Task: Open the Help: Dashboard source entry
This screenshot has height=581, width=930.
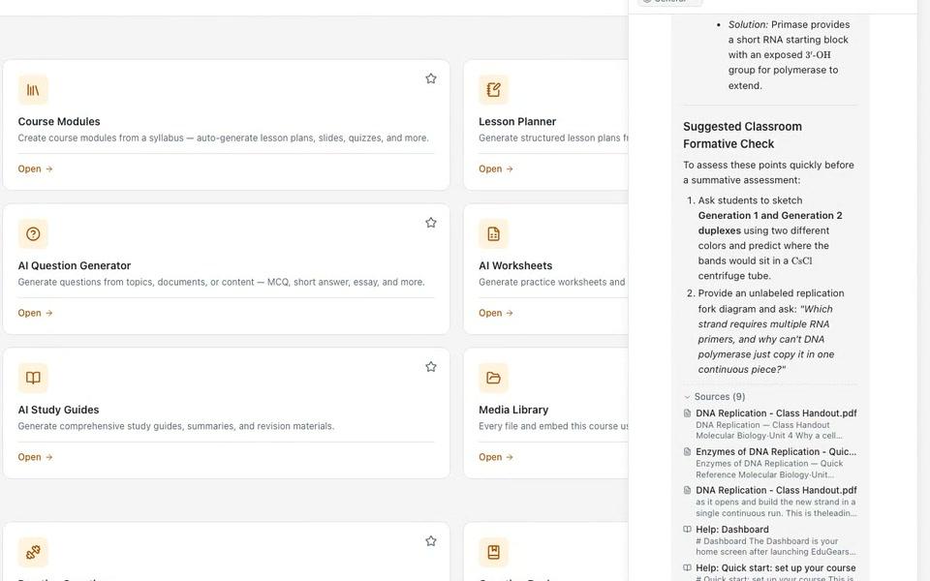Action: pyautogui.click(x=770, y=540)
